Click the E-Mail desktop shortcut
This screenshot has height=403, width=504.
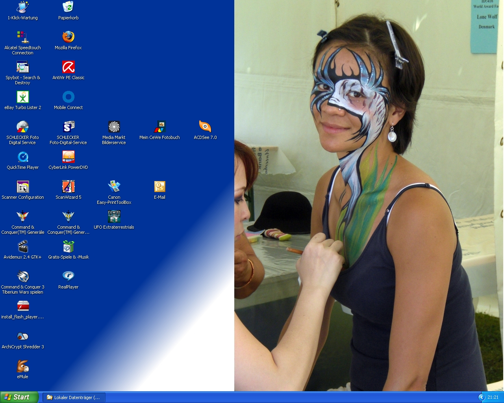159,187
